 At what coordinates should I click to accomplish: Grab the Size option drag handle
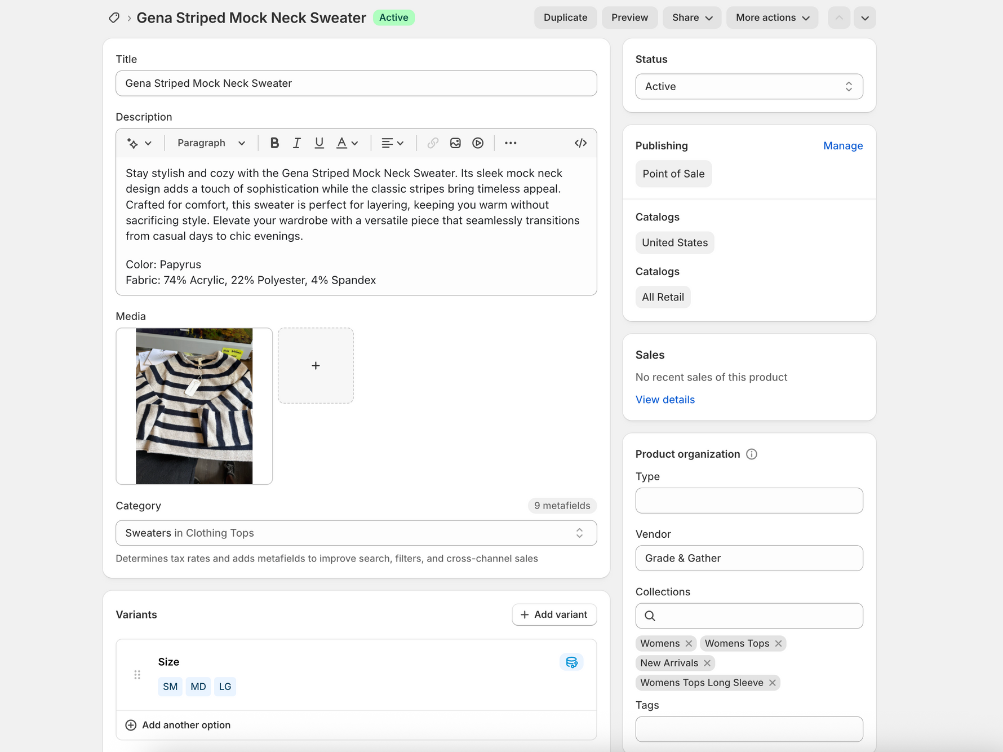(137, 675)
